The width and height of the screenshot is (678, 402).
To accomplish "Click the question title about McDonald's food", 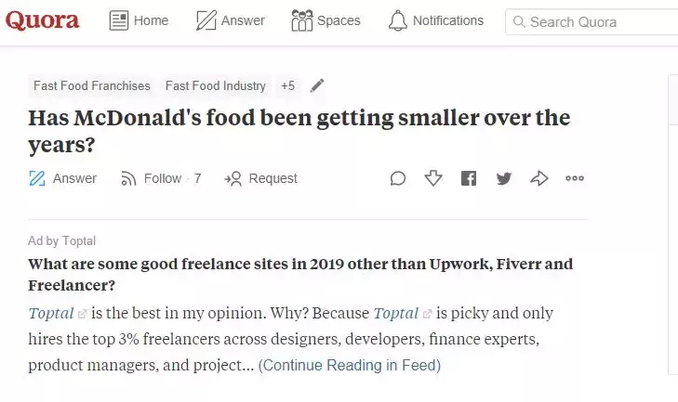I will pos(299,131).
